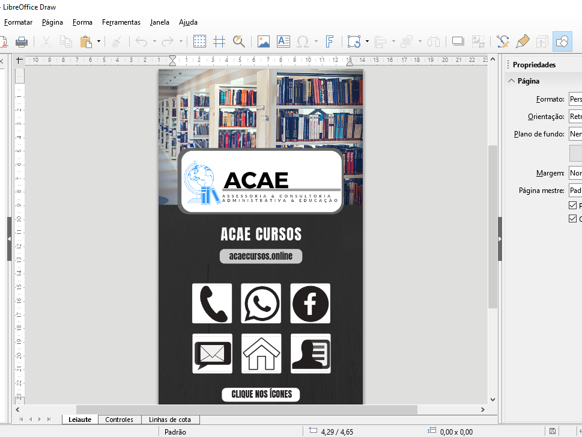
Task: Select the house icon on the canvas
Action: 261,353
